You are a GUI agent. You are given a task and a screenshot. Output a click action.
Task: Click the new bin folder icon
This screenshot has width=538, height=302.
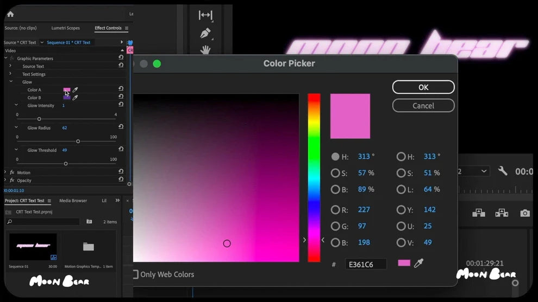[89, 222]
